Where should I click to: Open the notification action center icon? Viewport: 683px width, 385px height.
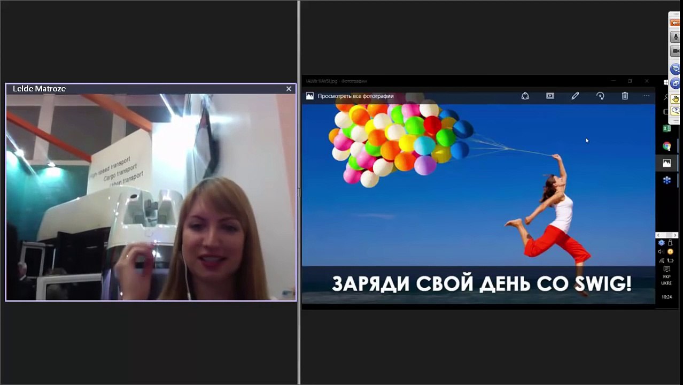coord(666,269)
